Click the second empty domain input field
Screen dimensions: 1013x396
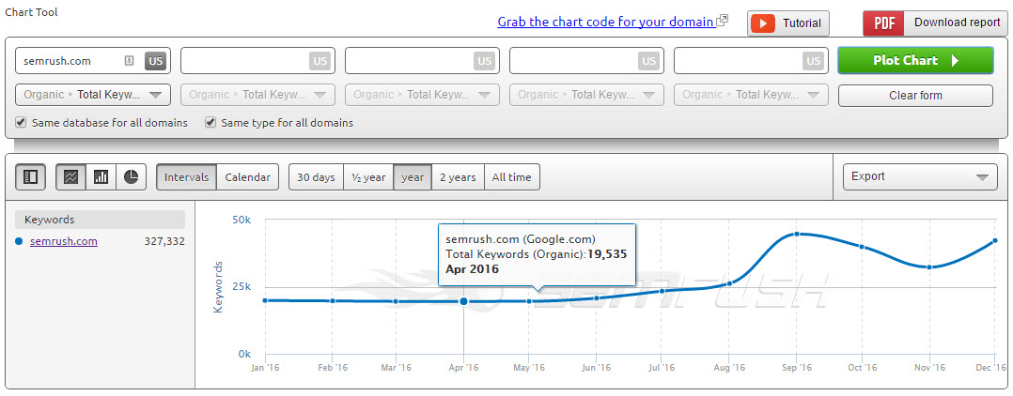(x=257, y=61)
